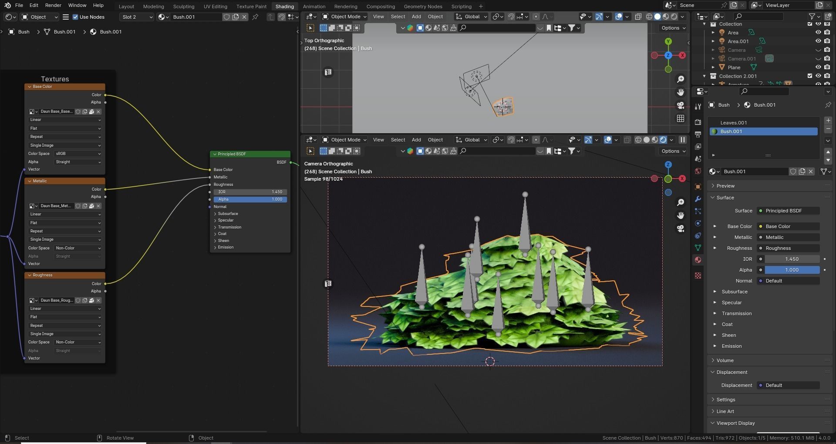836x444 pixels.
Task: Click fake user shield for Bush.001 in properties
Action: point(793,172)
